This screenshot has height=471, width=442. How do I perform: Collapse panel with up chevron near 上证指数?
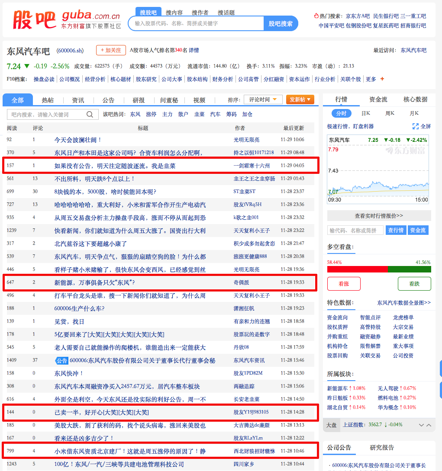429,425
